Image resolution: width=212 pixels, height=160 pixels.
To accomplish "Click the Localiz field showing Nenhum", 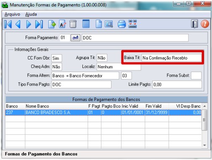I will 119,67.
